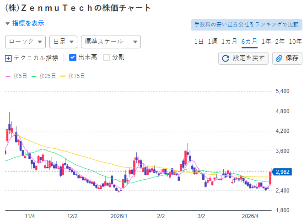Click the 3/2 date label
This screenshot has height=224, width=307.
point(201,216)
